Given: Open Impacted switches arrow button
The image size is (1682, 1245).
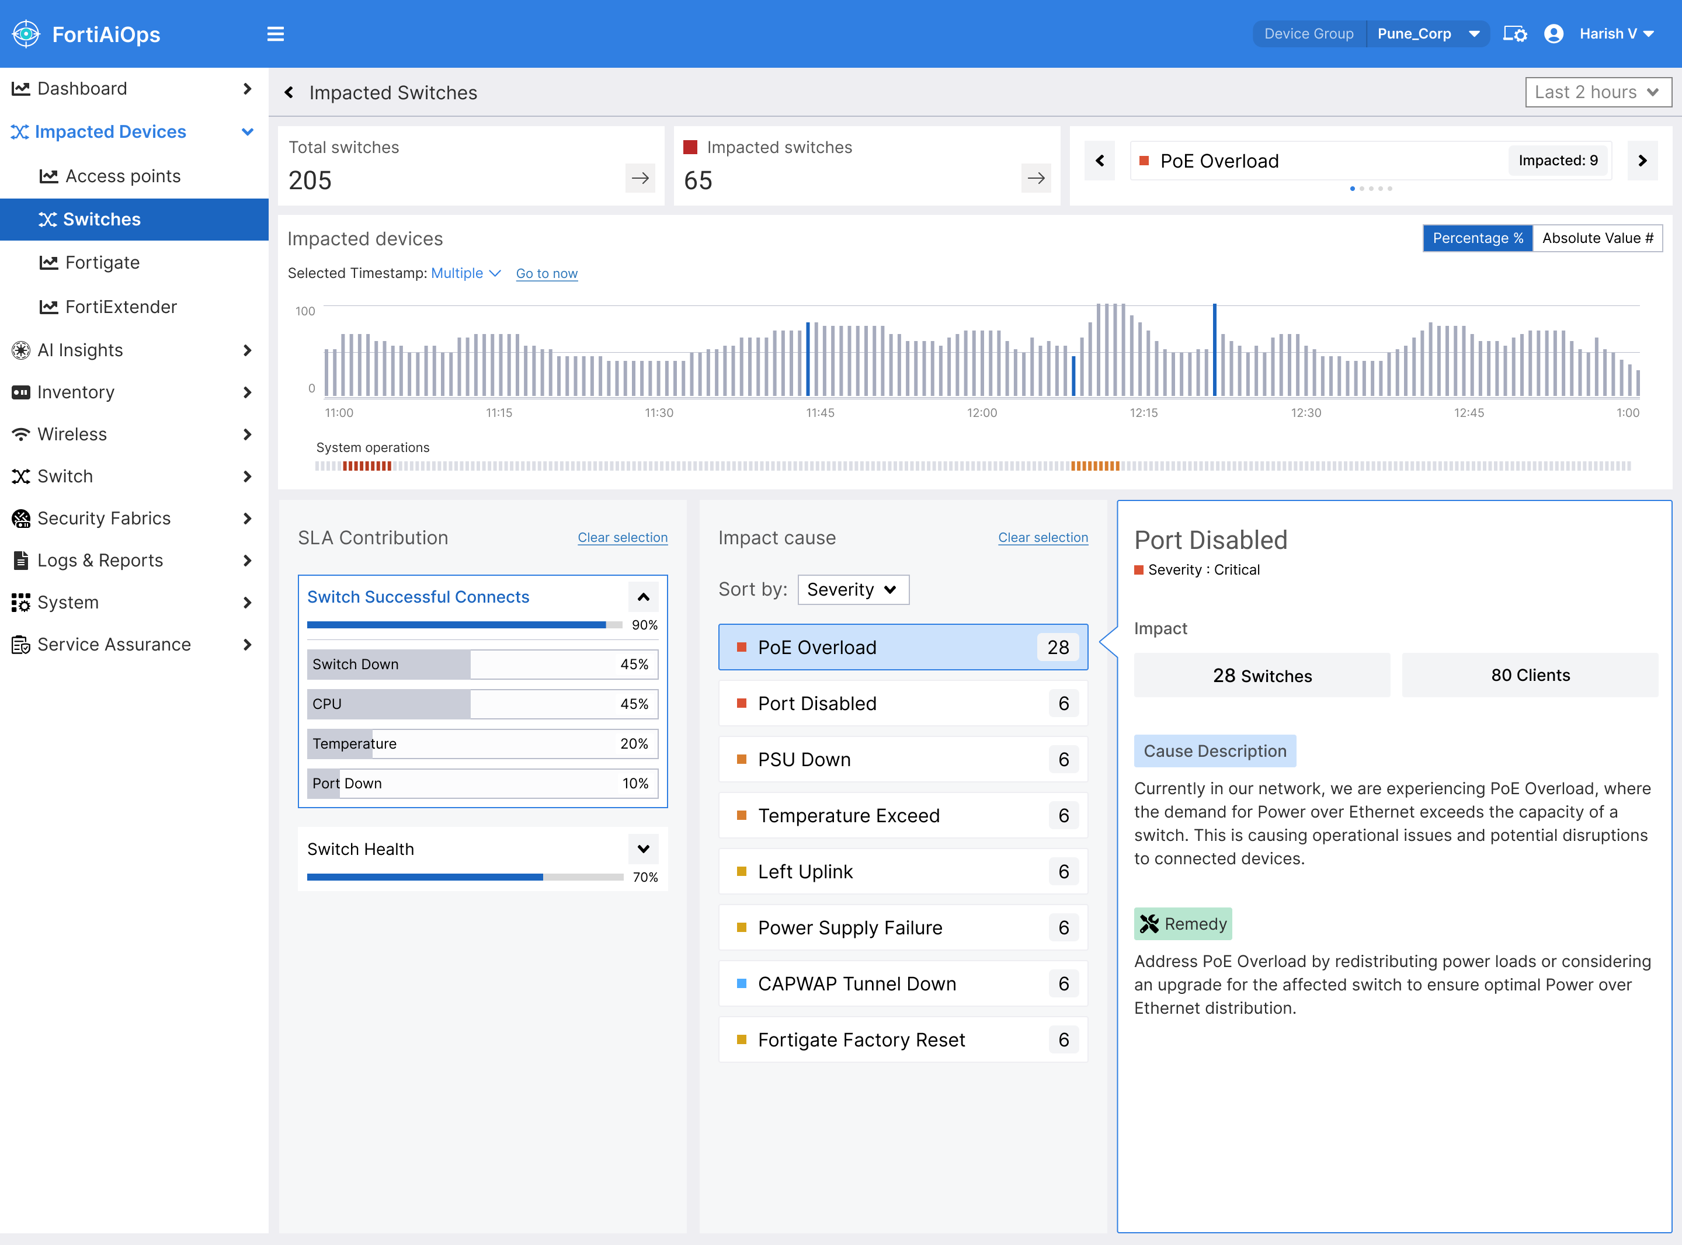Looking at the screenshot, I should pyautogui.click(x=1035, y=179).
